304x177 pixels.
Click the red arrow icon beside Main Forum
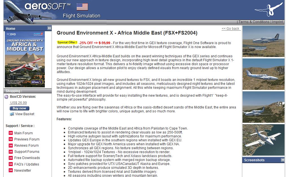(x=11, y=133)
